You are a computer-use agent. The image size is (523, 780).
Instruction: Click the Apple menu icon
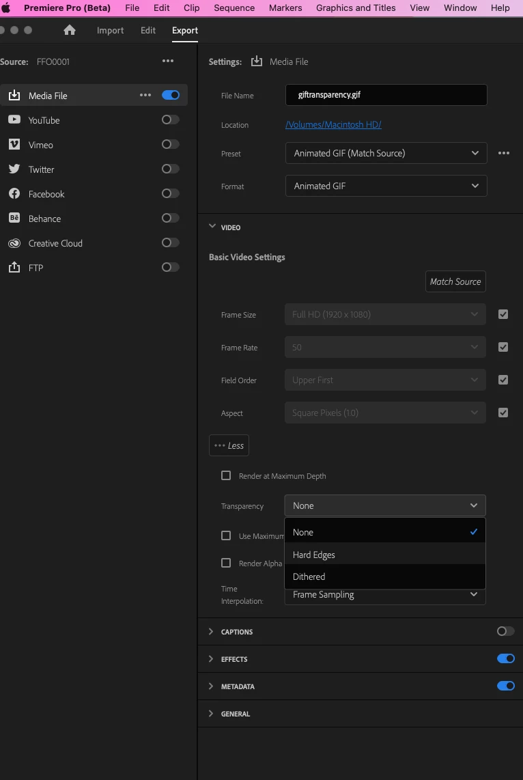(6, 8)
